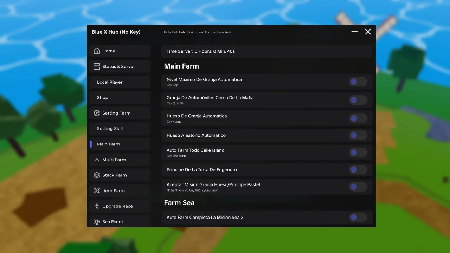Toggle Hueso Aleatorio Automático on
The width and height of the screenshot is (450, 253).
pyautogui.click(x=358, y=135)
